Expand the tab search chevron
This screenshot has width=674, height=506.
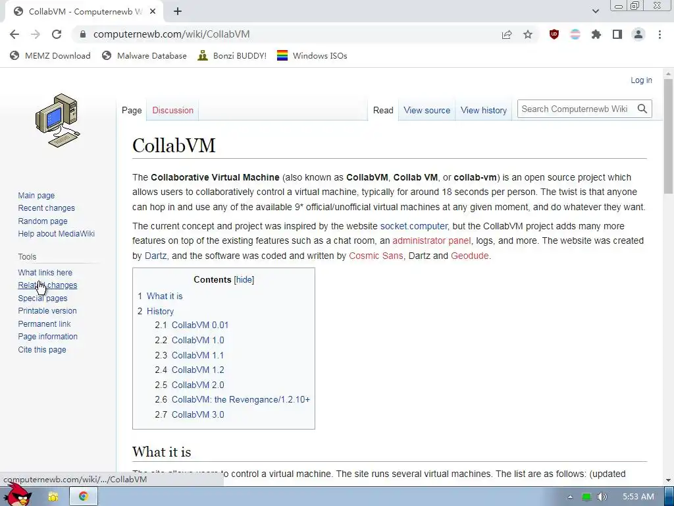[595, 11]
